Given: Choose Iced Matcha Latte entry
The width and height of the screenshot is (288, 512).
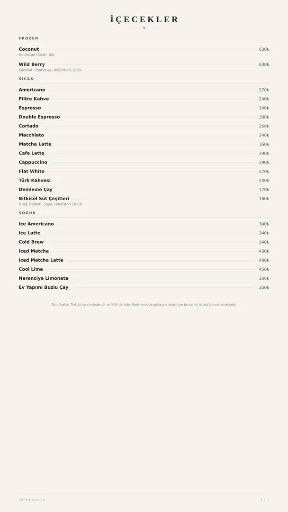Looking at the screenshot, I should (x=144, y=260).
